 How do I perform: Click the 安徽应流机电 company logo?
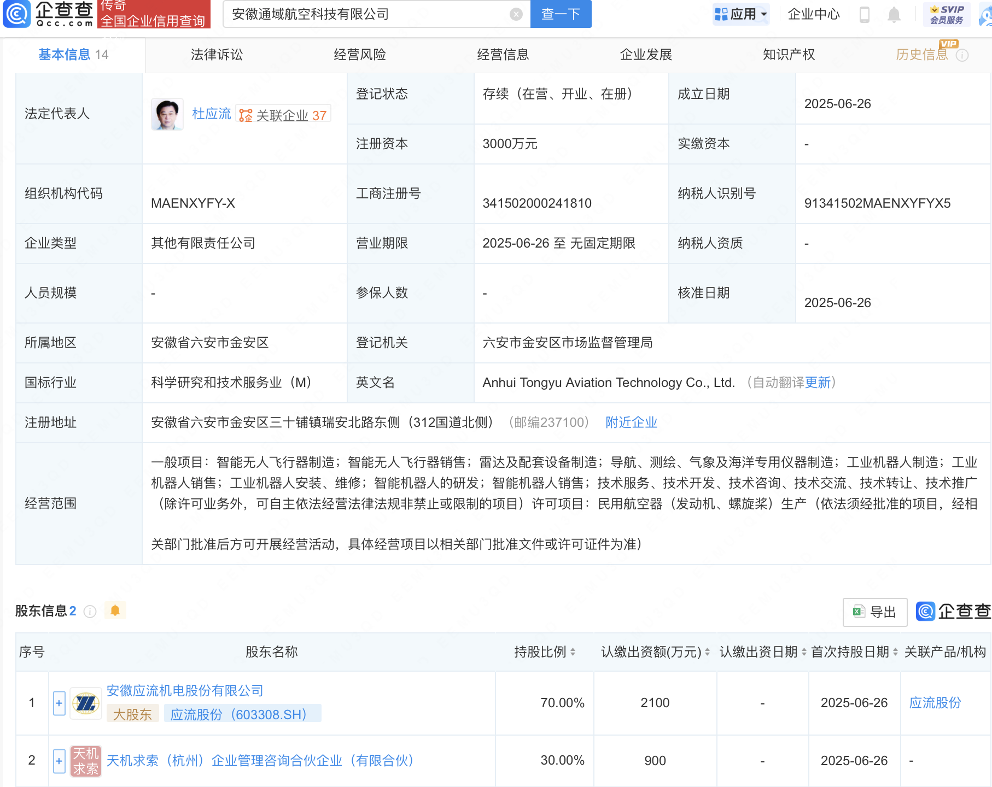pyautogui.click(x=86, y=703)
